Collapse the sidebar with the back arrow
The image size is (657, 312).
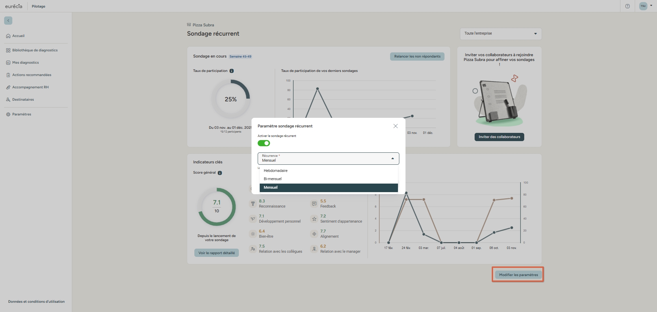8,21
